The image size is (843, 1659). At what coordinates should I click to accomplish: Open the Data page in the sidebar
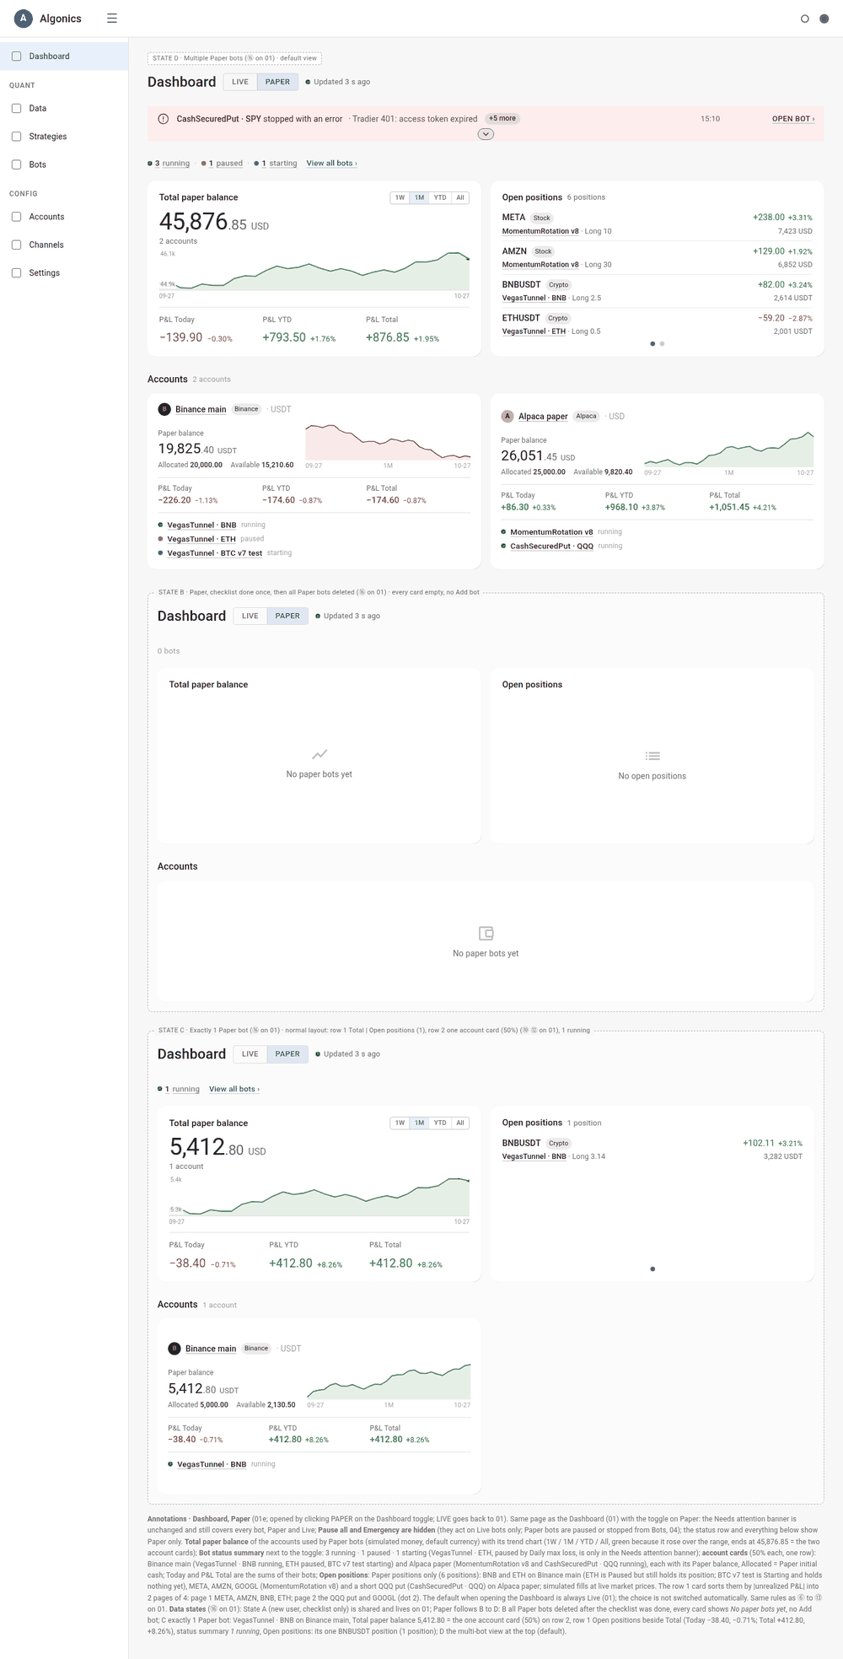tap(64, 108)
